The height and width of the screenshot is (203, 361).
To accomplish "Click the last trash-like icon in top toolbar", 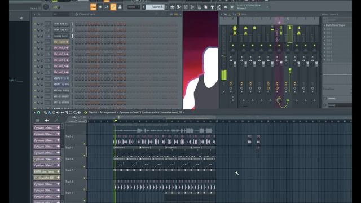I will click(232, 7).
